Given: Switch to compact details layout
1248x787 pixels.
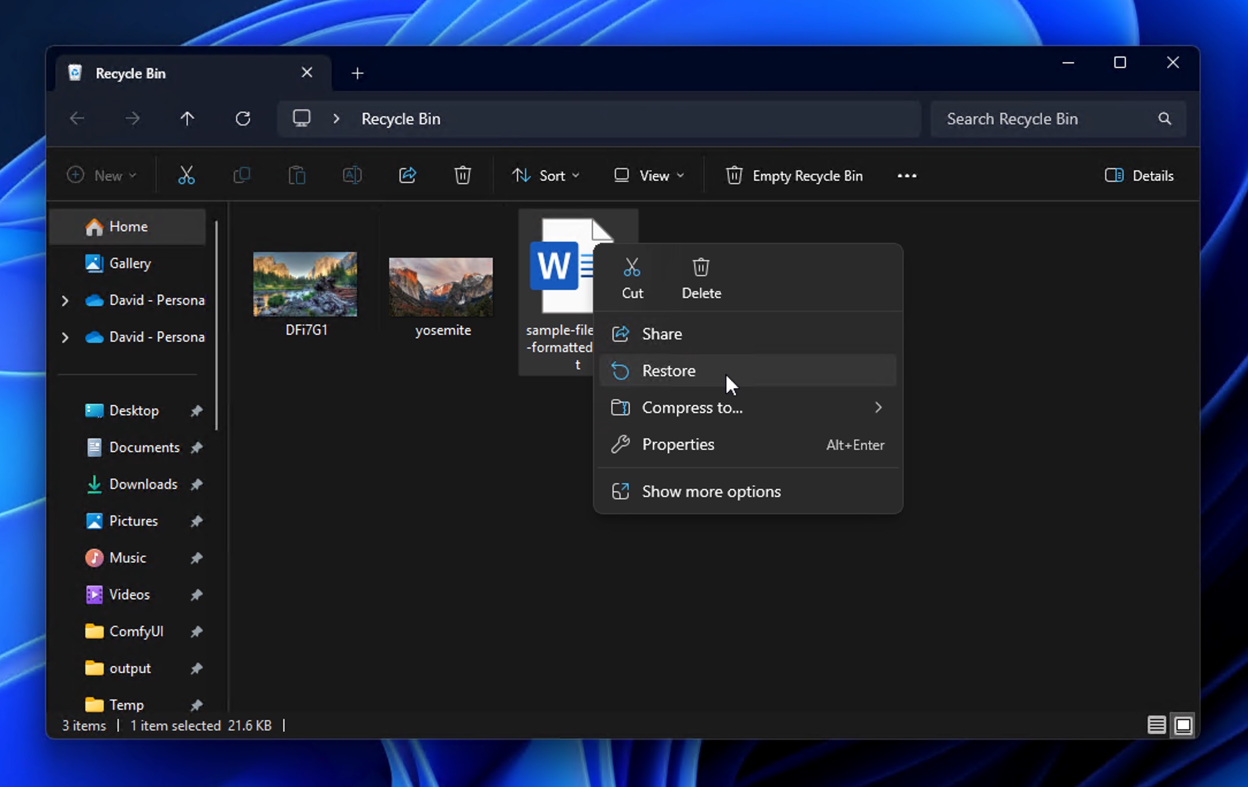Looking at the screenshot, I should pos(1156,725).
